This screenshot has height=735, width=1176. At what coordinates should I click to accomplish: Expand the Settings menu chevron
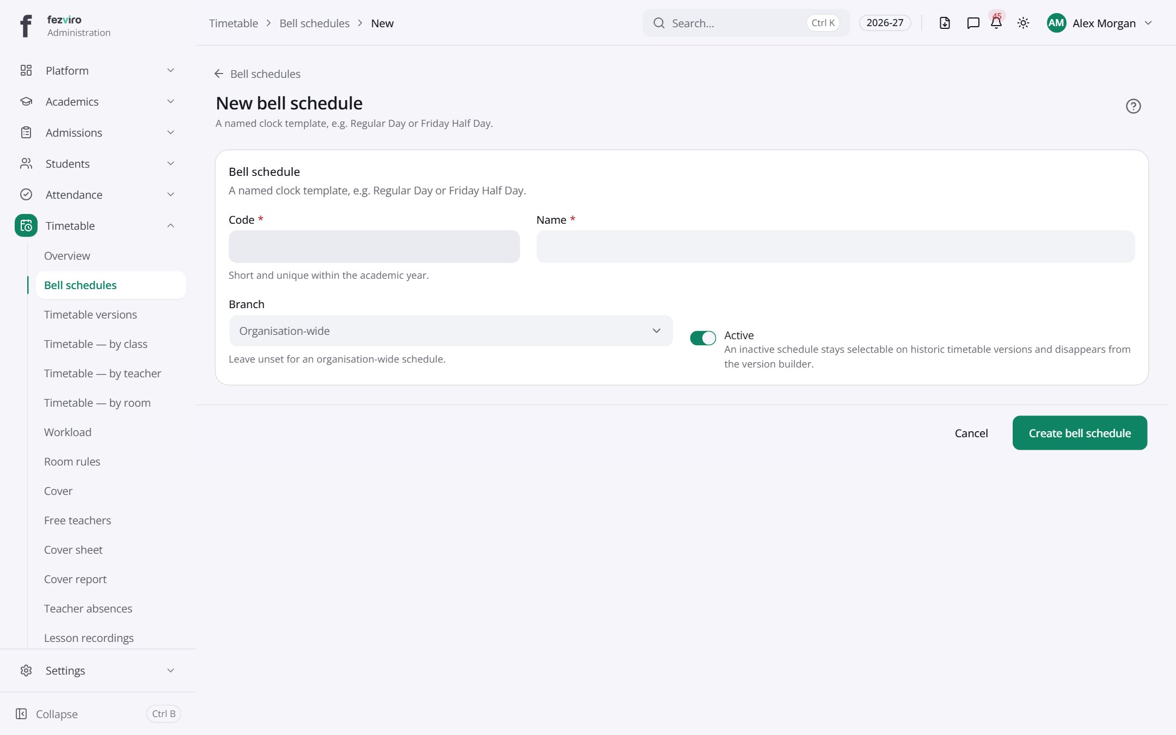tap(170, 670)
